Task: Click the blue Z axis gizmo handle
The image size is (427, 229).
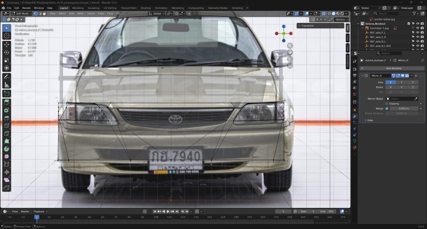Action: [x=284, y=26]
